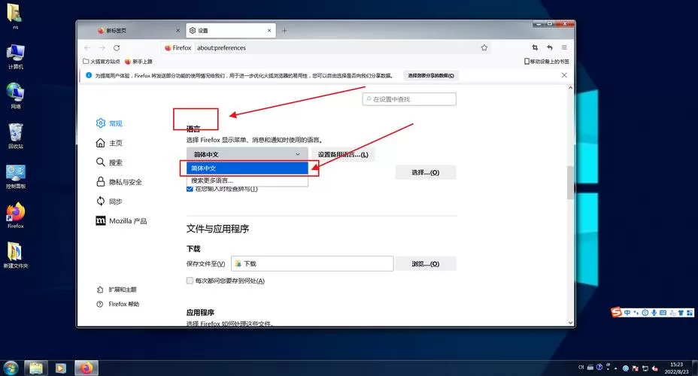698x376 pixels.
Task: Click the scrollbar down arrow
Action: point(570,323)
